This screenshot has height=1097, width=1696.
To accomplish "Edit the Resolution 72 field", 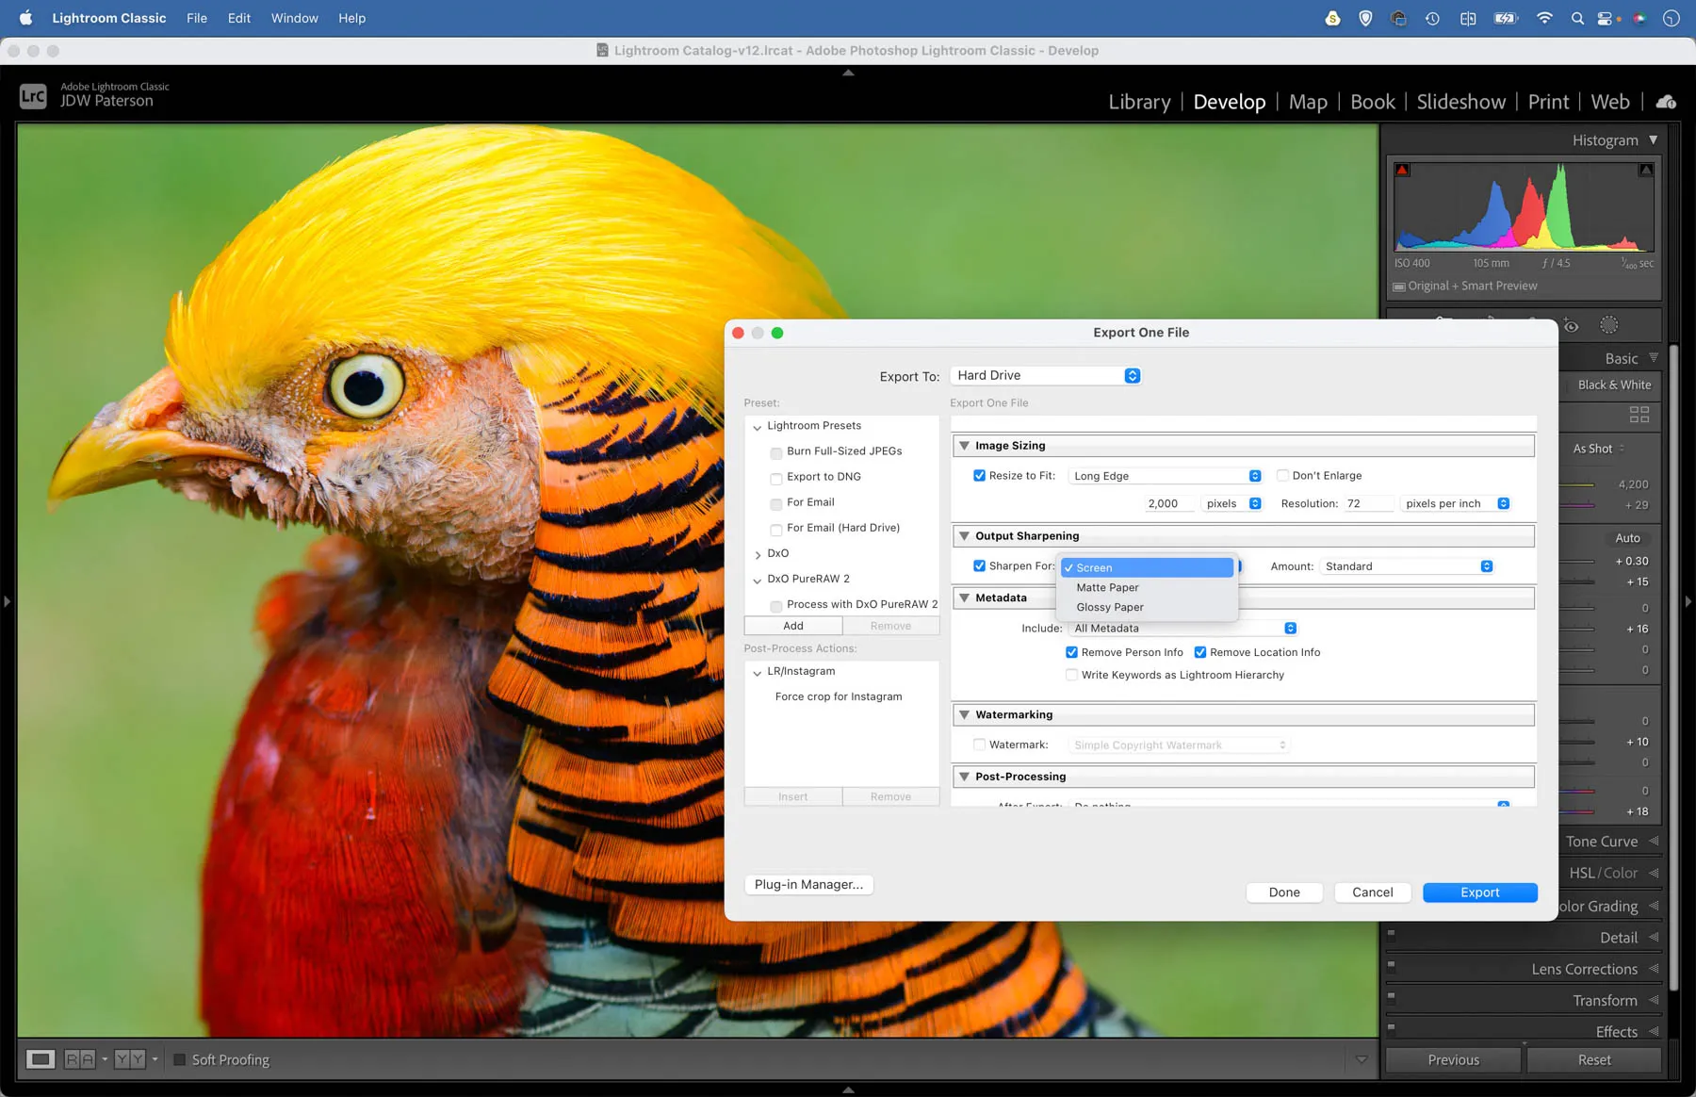I will click(1367, 503).
